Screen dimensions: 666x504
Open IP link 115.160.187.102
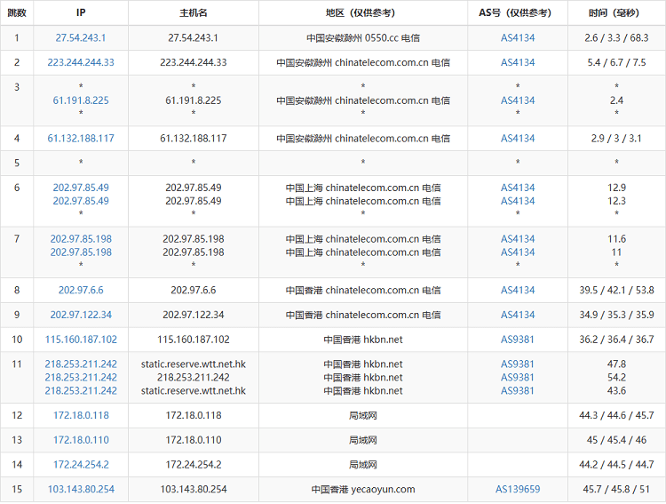[81, 340]
